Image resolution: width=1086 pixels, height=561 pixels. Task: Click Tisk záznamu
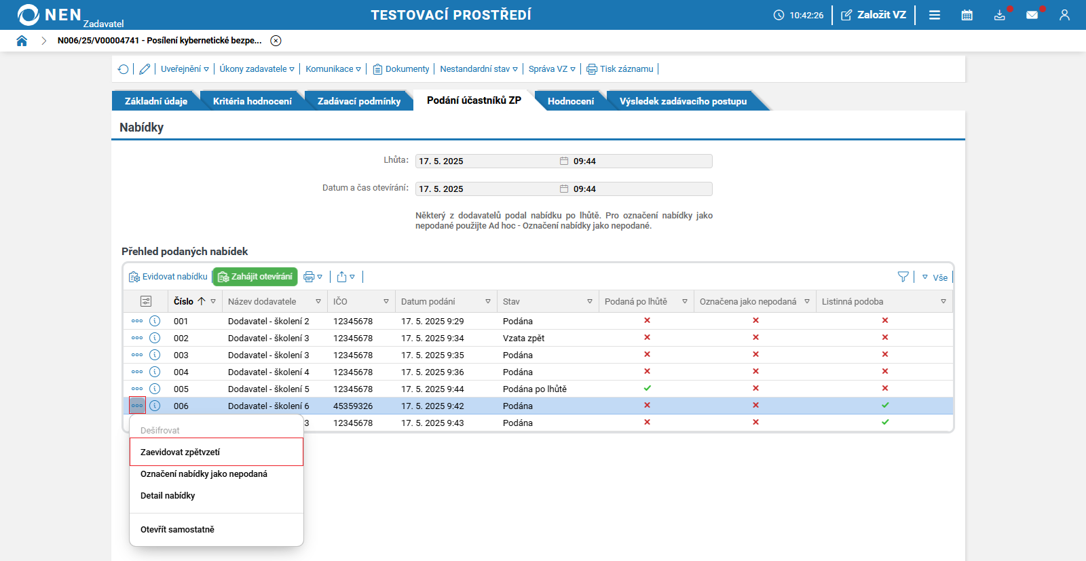[620, 69]
